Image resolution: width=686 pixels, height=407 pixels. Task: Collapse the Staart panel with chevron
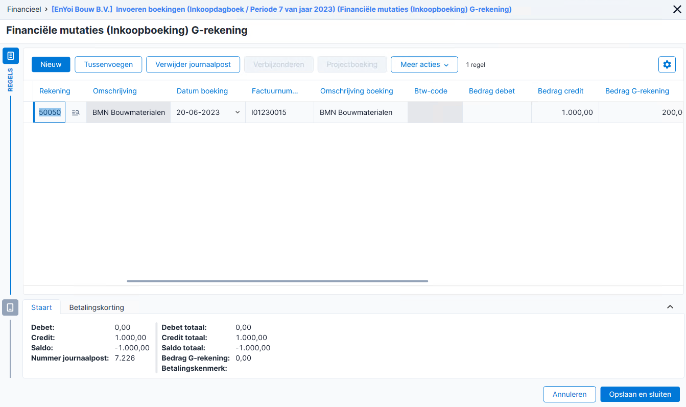click(670, 307)
